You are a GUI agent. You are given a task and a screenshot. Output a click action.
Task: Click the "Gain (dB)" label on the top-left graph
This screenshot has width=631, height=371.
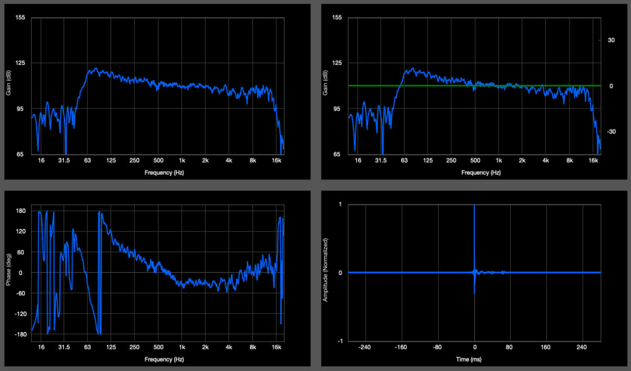pos(9,85)
